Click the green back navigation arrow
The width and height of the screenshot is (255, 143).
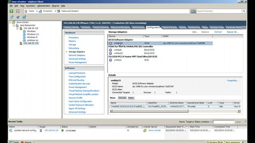coord(12,11)
